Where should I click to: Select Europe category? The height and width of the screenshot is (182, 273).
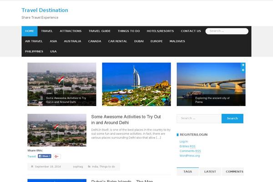pos(157,41)
